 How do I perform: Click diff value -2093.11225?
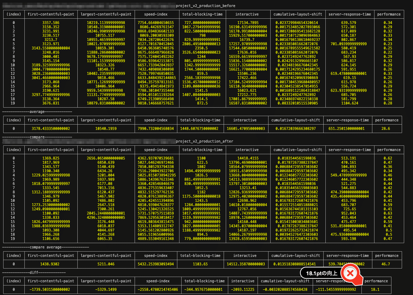point(243,289)
